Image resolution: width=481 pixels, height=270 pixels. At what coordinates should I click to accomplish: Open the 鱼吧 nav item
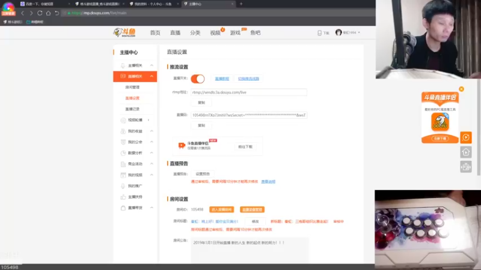click(x=255, y=33)
